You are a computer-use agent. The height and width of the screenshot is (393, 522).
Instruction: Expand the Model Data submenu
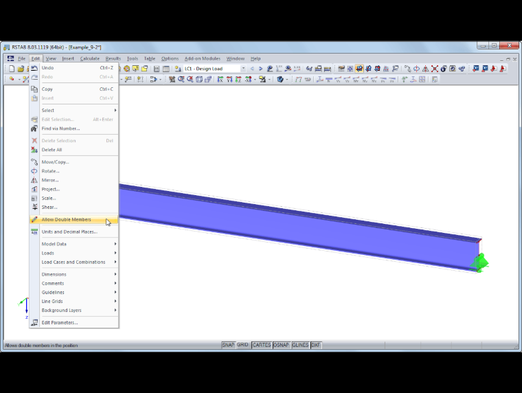click(74, 244)
